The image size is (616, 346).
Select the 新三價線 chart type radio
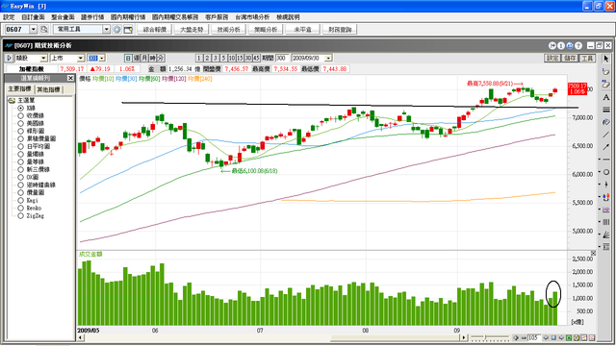tap(20, 169)
